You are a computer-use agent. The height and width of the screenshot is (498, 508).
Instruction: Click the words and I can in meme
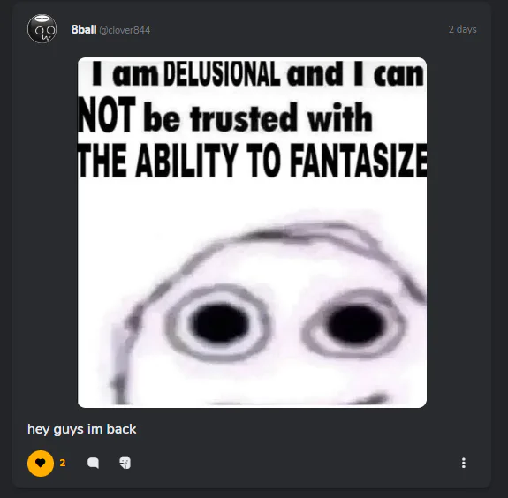[355, 74]
